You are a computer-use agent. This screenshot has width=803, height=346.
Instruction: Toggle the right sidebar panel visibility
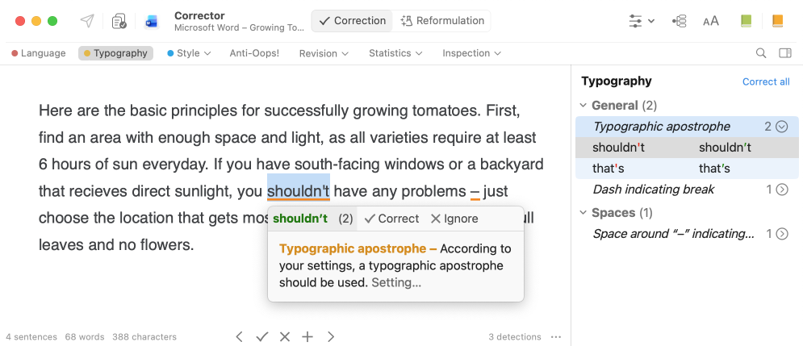(784, 53)
